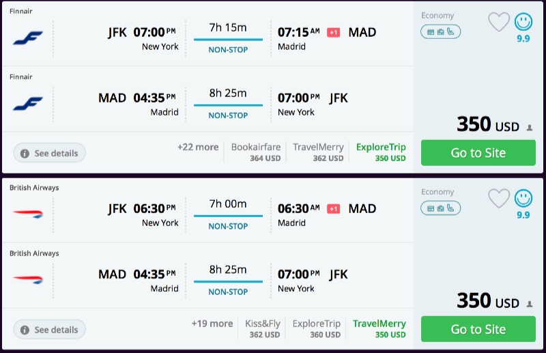This screenshot has height=353, width=546.
Task: Click the British Airways logo on outbound flight
Action: pyautogui.click(x=27, y=214)
